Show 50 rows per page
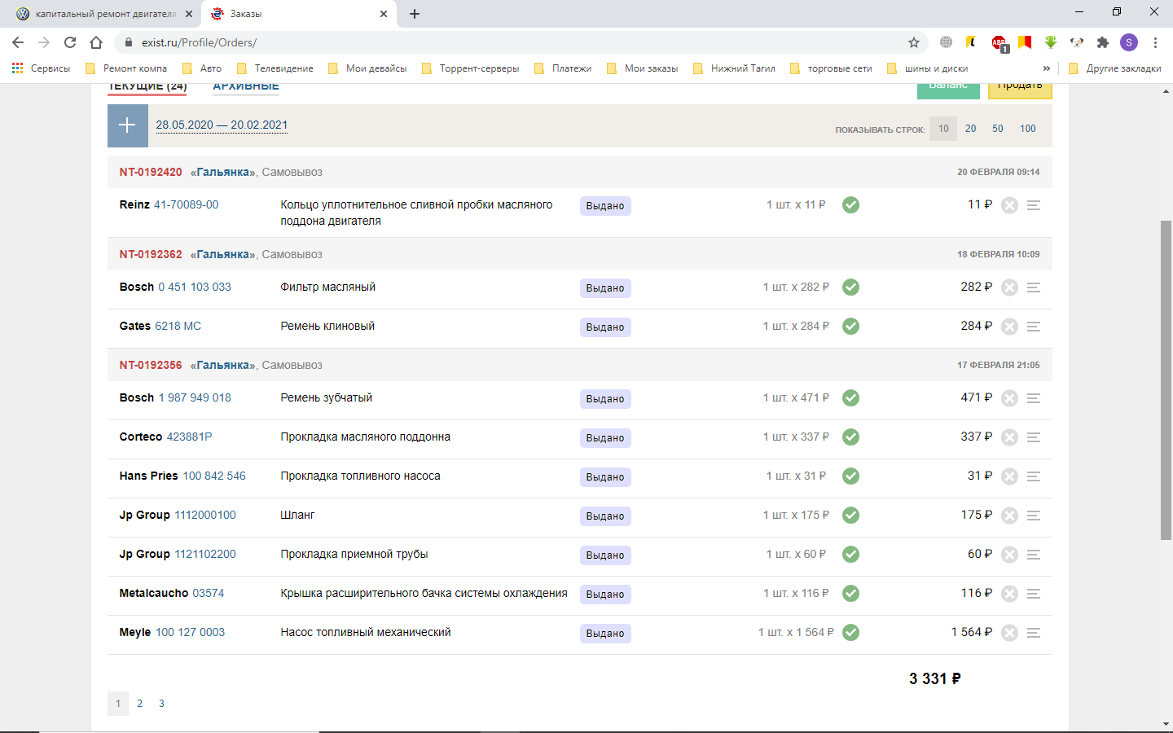Image resolution: width=1173 pixels, height=733 pixels. (x=997, y=129)
